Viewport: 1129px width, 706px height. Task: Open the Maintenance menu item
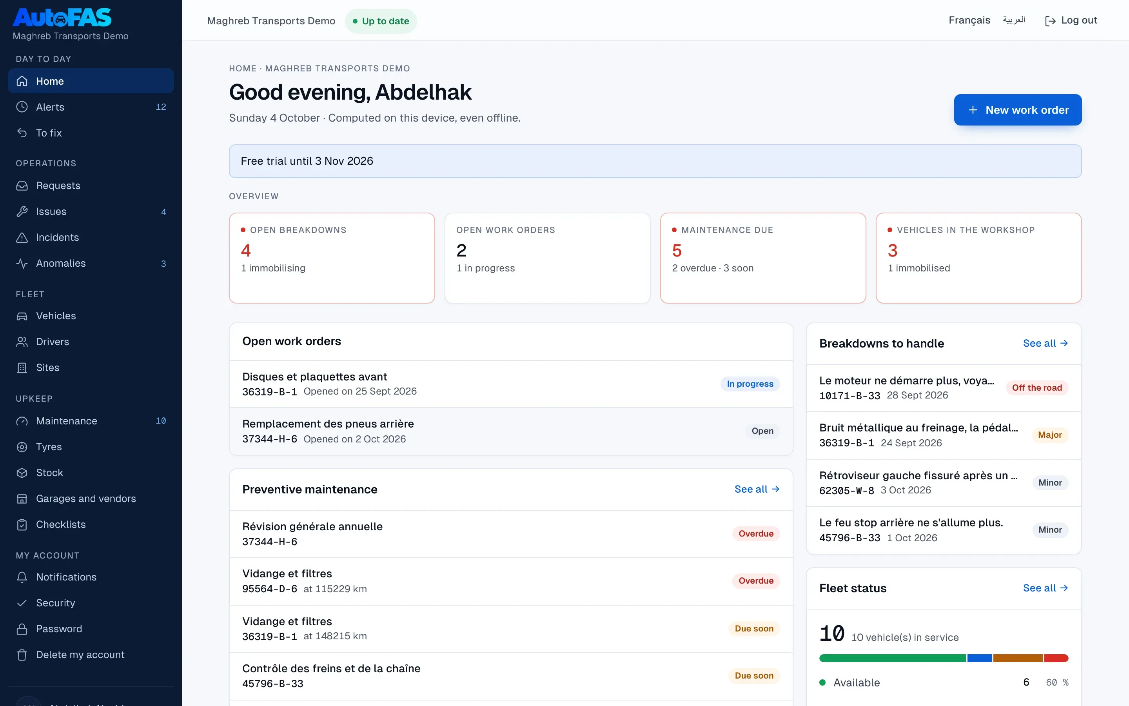91,421
